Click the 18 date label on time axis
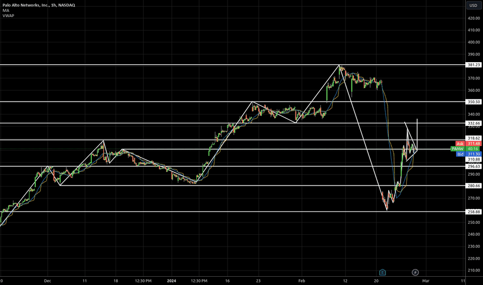Viewport: 483px width, 285px height. tap(116, 281)
